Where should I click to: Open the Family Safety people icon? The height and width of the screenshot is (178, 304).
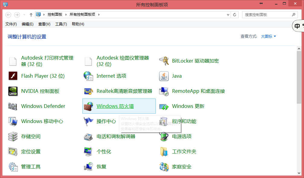click(164, 167)
